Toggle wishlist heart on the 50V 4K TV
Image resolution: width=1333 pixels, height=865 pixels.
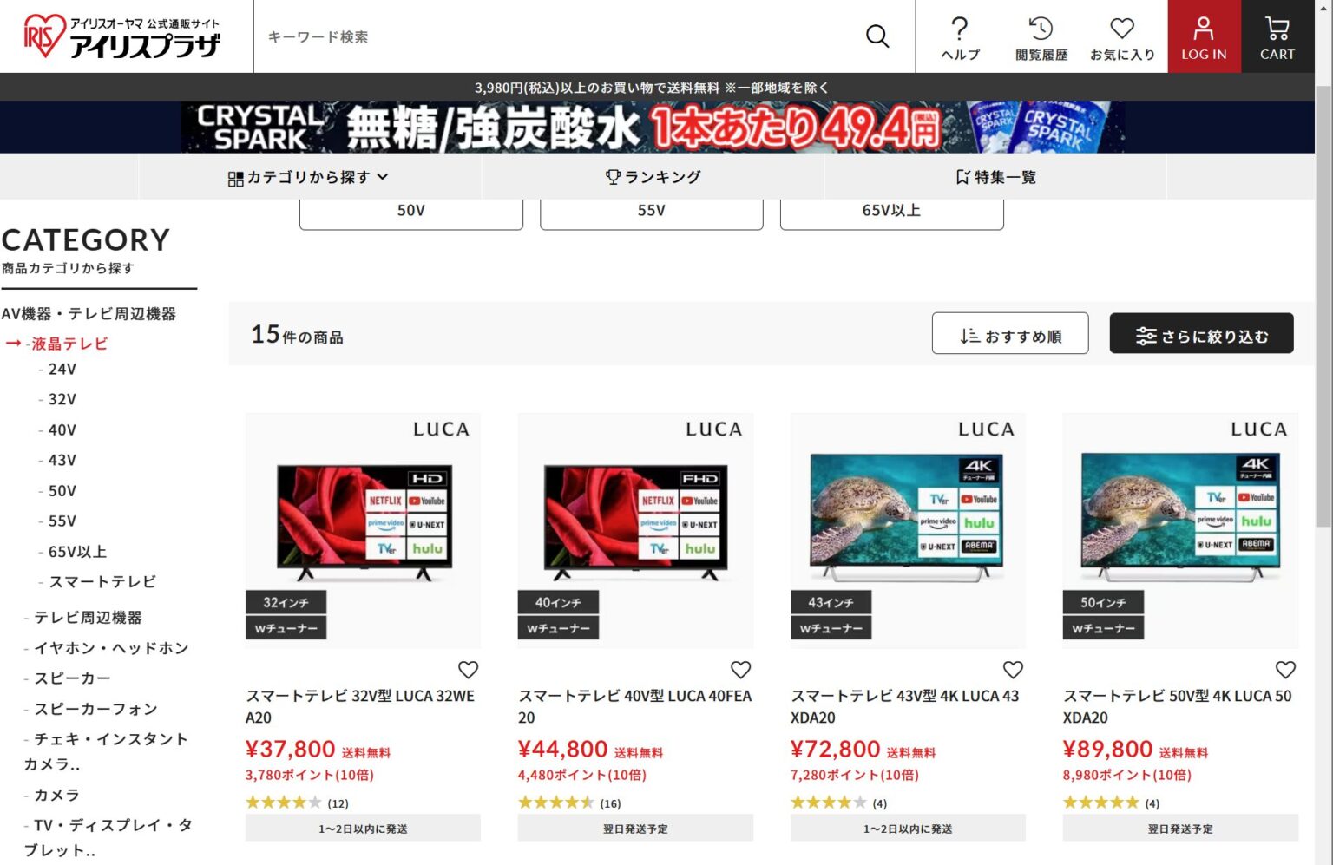[1285, 670]
